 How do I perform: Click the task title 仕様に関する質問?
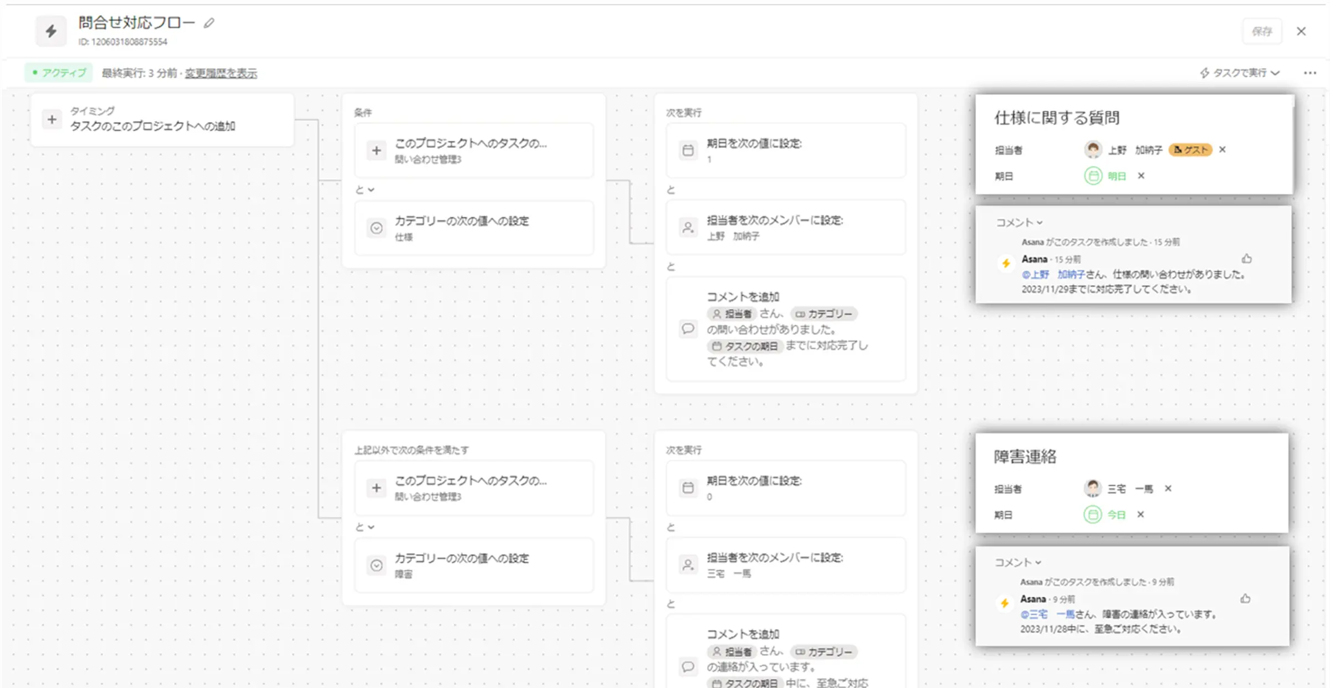pyautogui.click(x=1057, y=118)
